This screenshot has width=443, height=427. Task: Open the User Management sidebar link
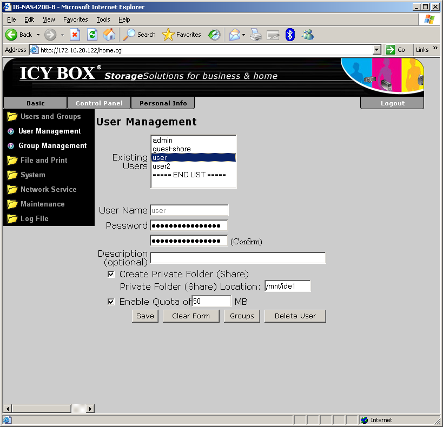[x=49, y=131]
